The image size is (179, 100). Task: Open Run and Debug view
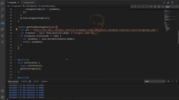tap(3, 22)
